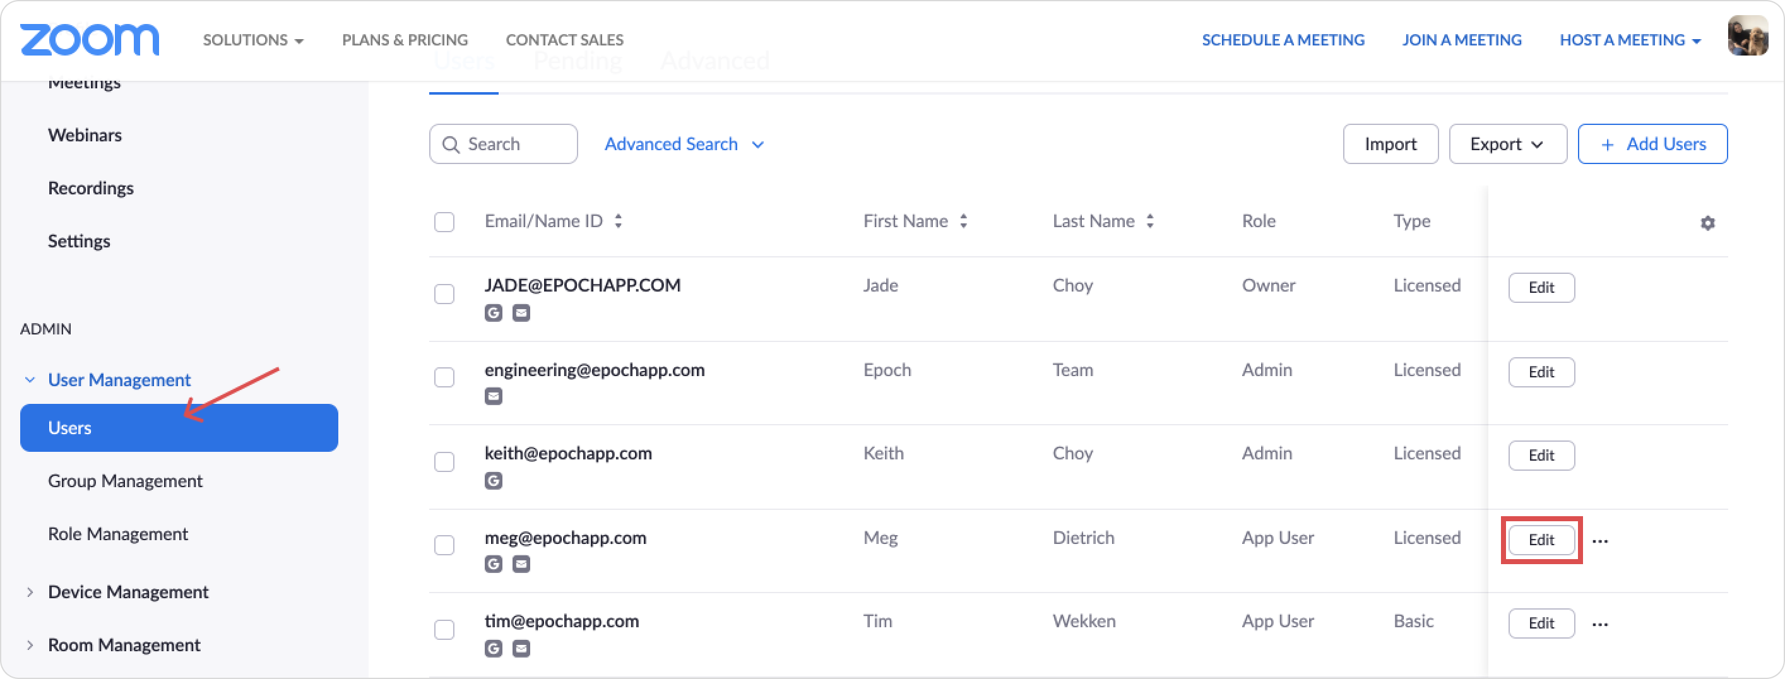Check the select-all checkbox in table header

[x=444, y=221]
